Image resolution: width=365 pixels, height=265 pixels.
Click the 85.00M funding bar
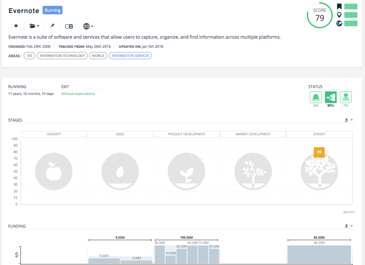319,254
